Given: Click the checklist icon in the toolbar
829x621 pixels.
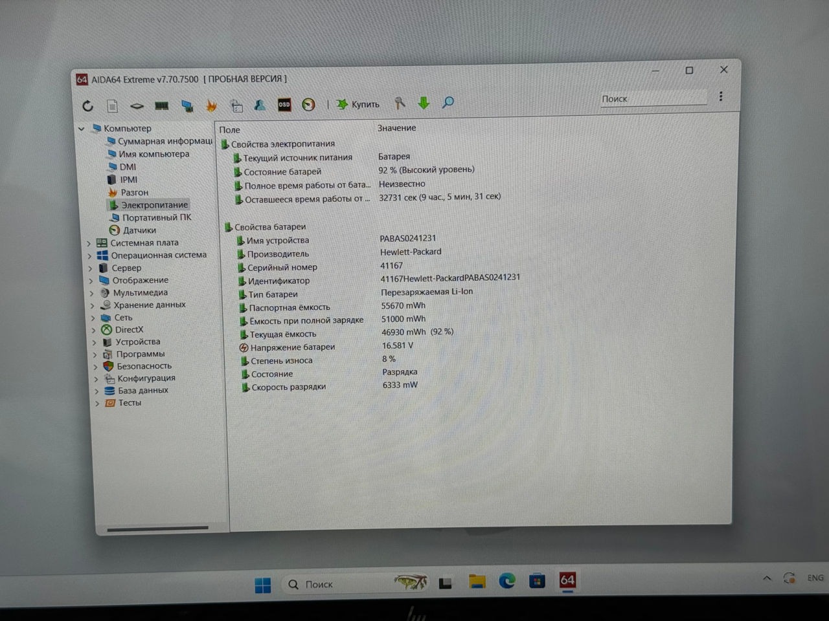Looking at the screenshot, I should [236, 105].
